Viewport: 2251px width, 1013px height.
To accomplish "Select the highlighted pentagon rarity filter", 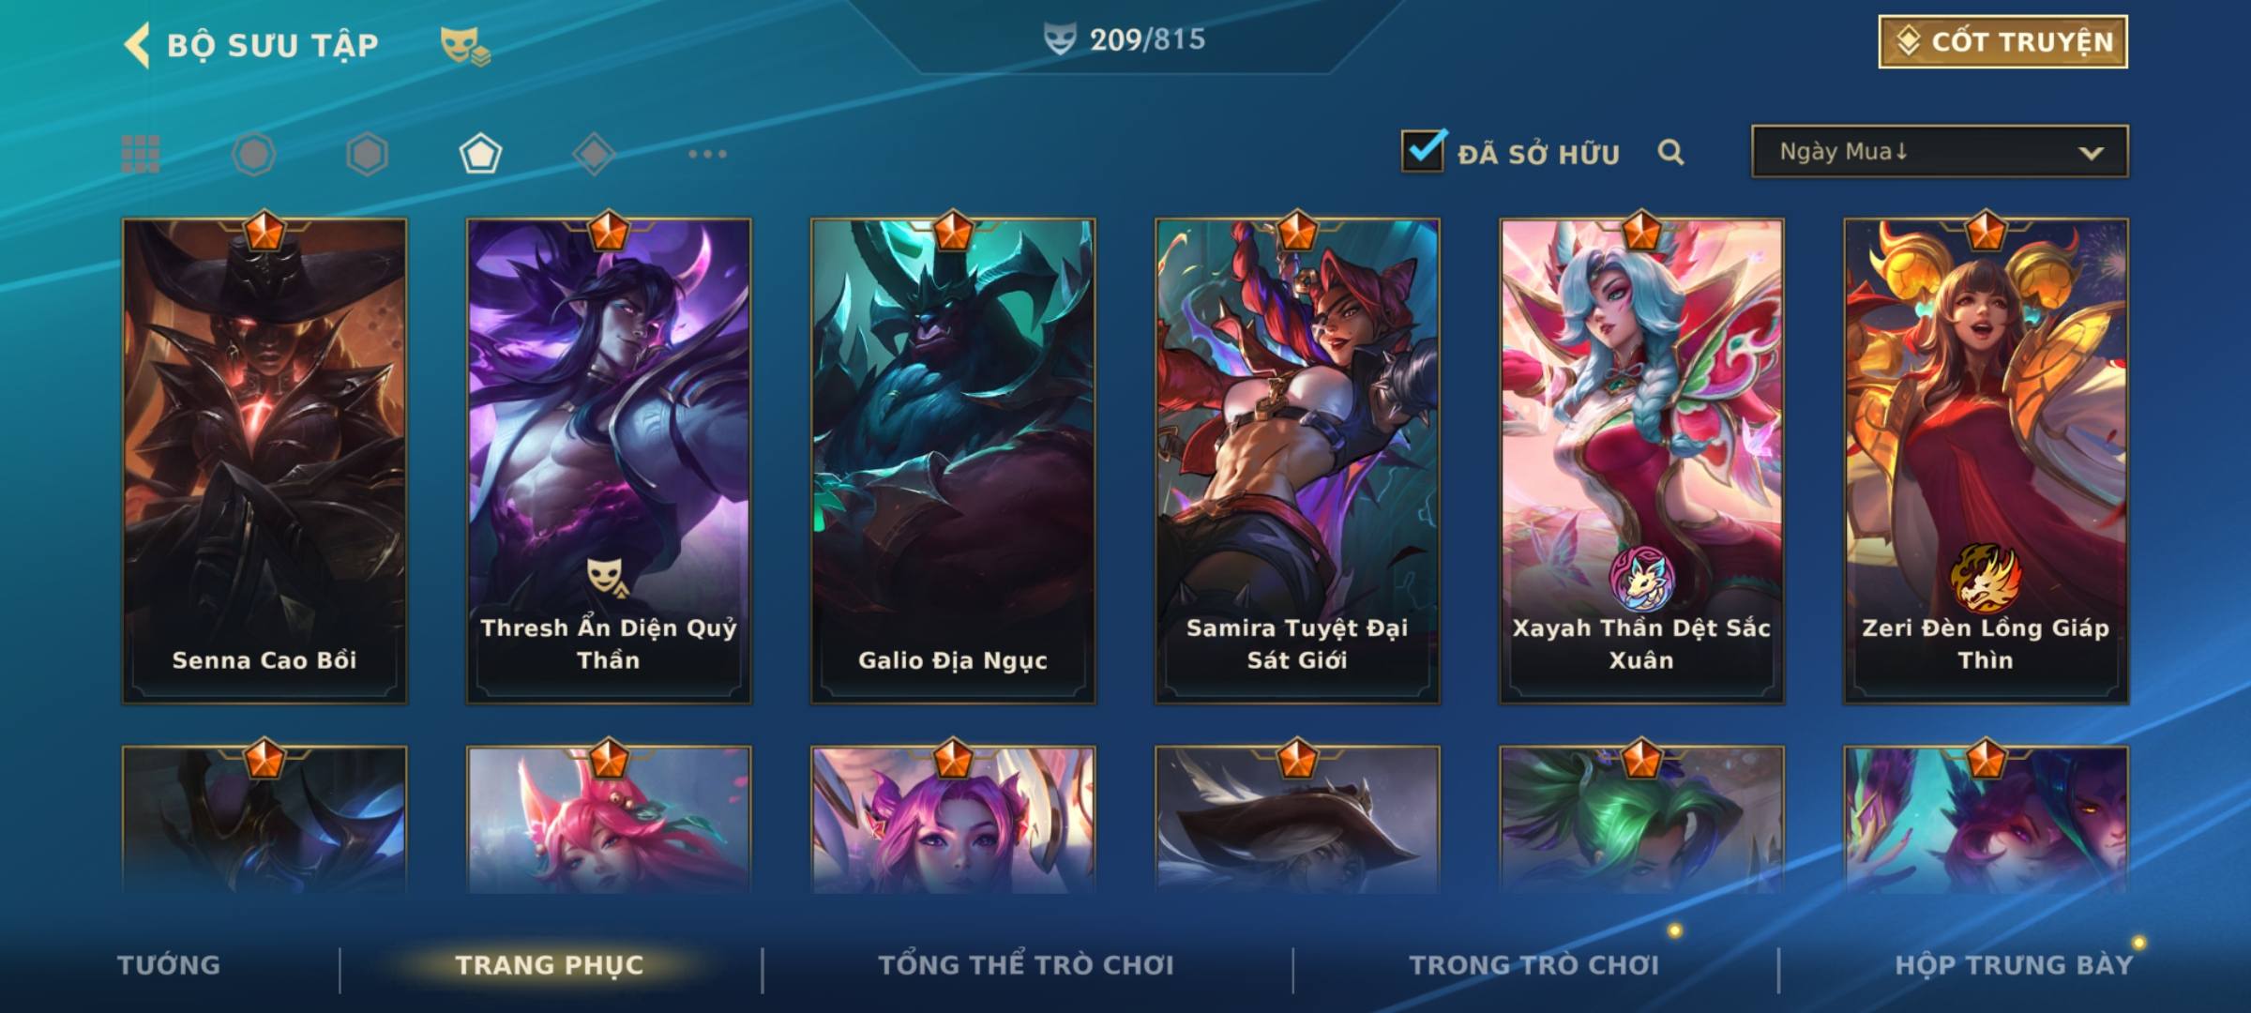I will point(480,154).
